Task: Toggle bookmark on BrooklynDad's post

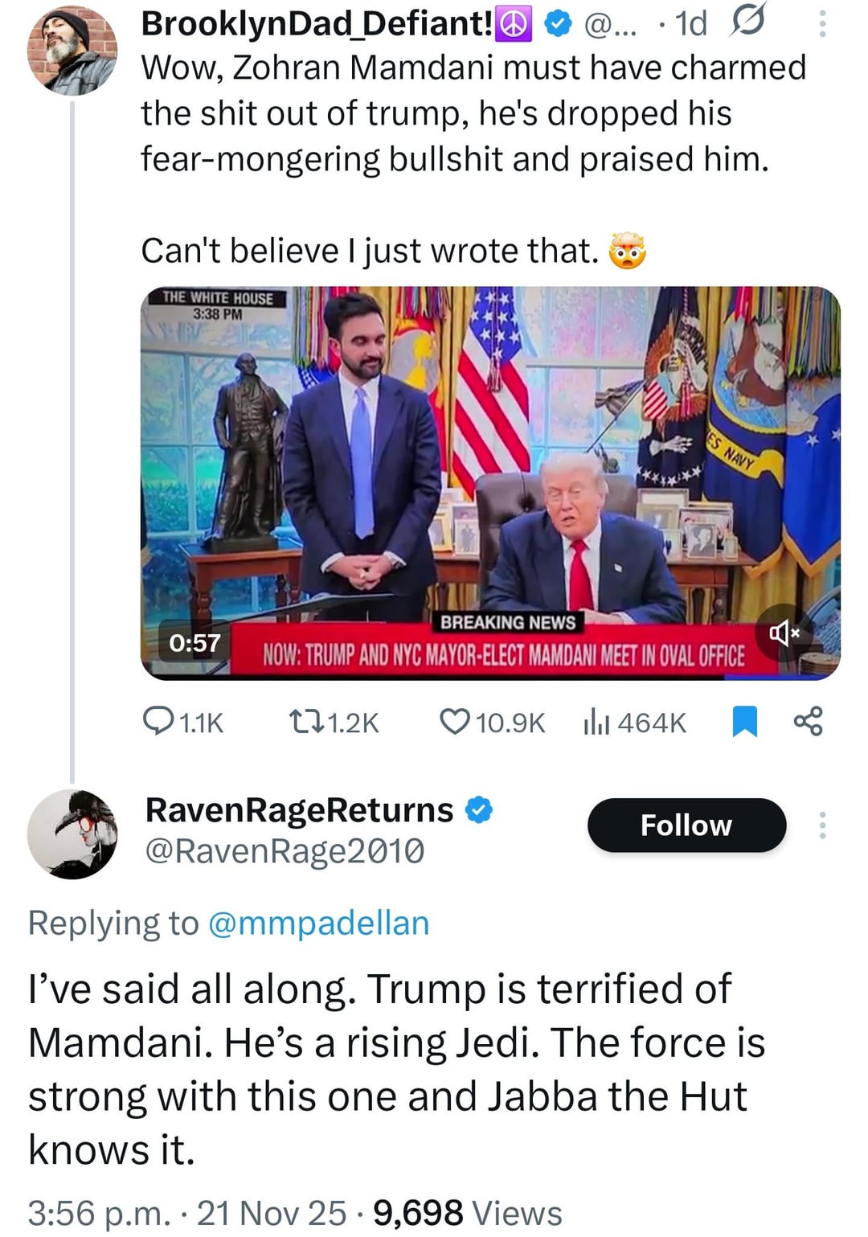Action: tap(745, 721)
